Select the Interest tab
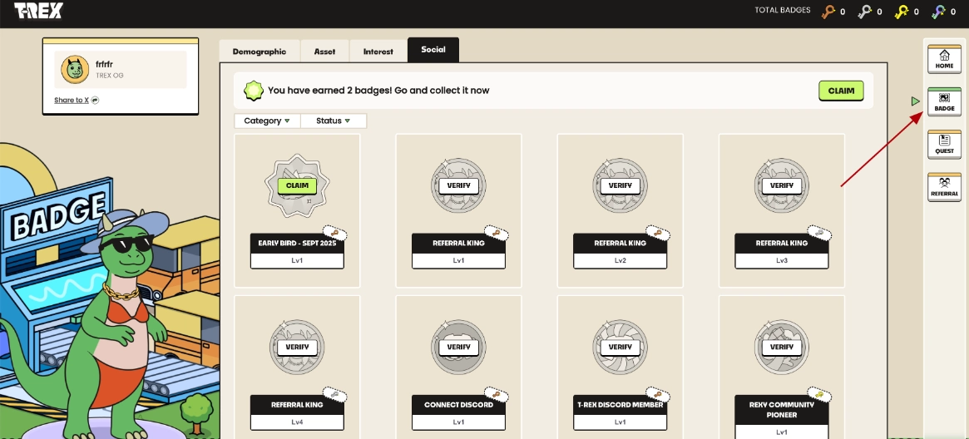This screenshot has width=969, height=439. pos(378,52)
